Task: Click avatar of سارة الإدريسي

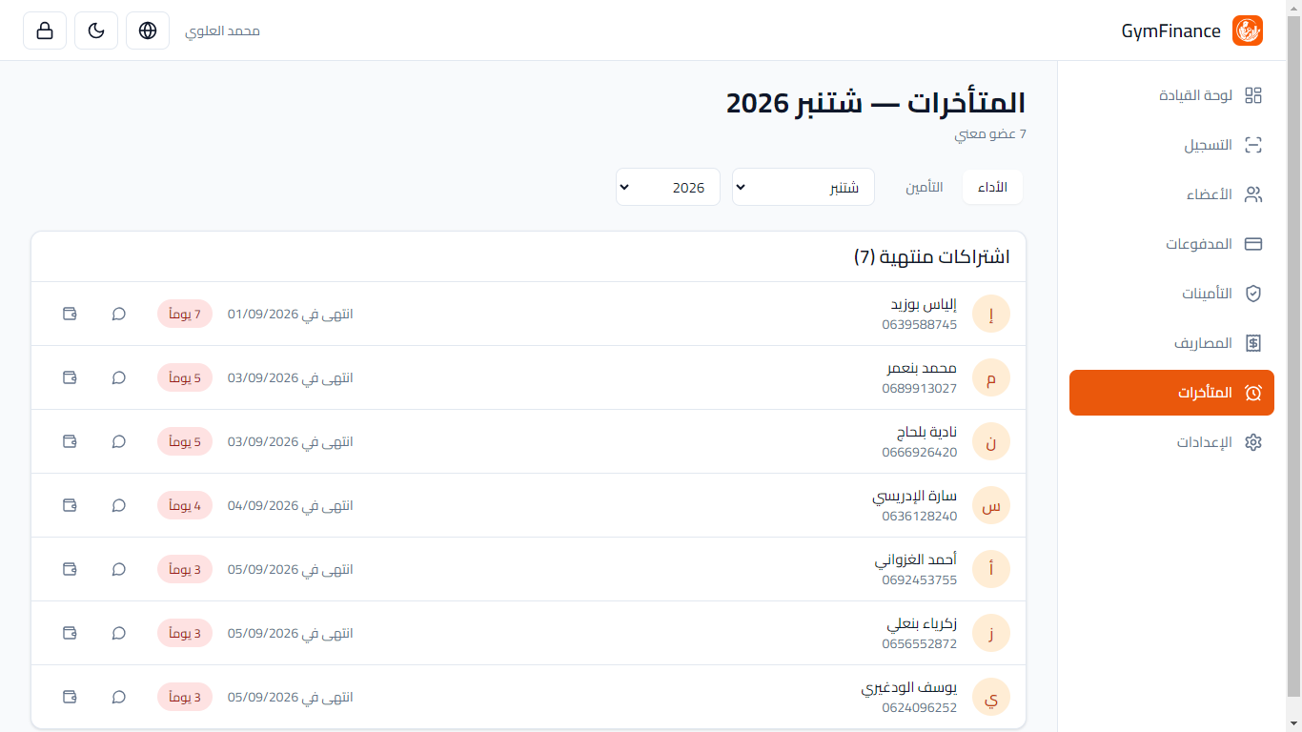Action: [x=991, y=505]
